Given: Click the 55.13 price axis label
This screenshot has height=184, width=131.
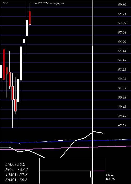Looking at the screenshot, I should click(122, 51).
